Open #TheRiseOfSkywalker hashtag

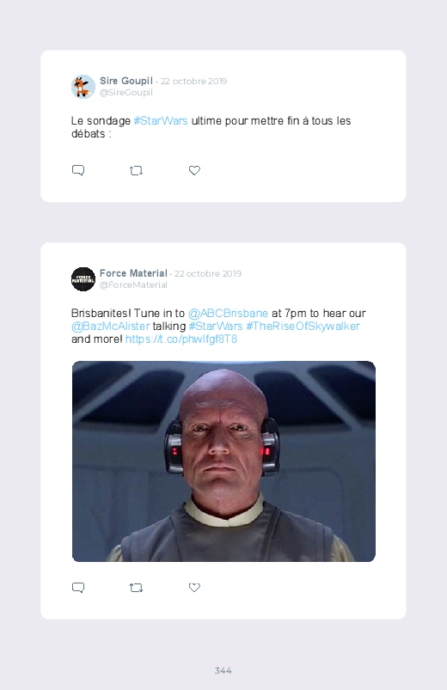303,326
